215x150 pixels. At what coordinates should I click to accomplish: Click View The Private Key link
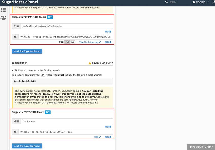90,42
